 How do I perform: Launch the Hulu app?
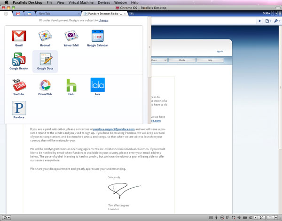pos(71,85)
